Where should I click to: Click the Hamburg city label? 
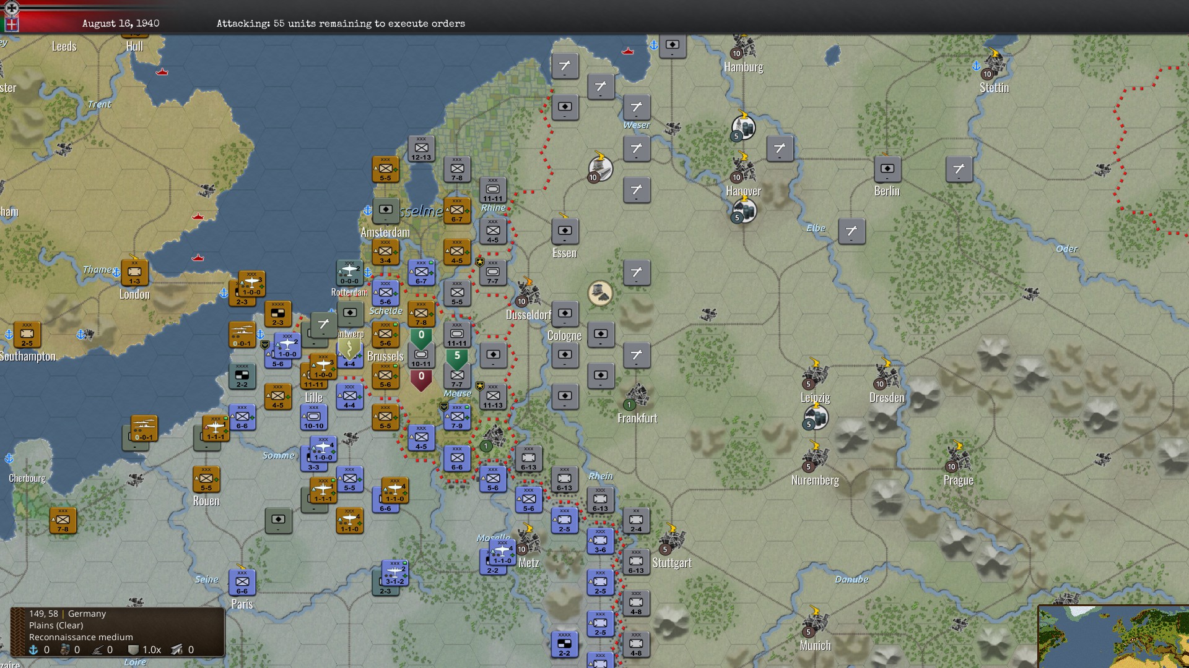(x=743, y=67)
